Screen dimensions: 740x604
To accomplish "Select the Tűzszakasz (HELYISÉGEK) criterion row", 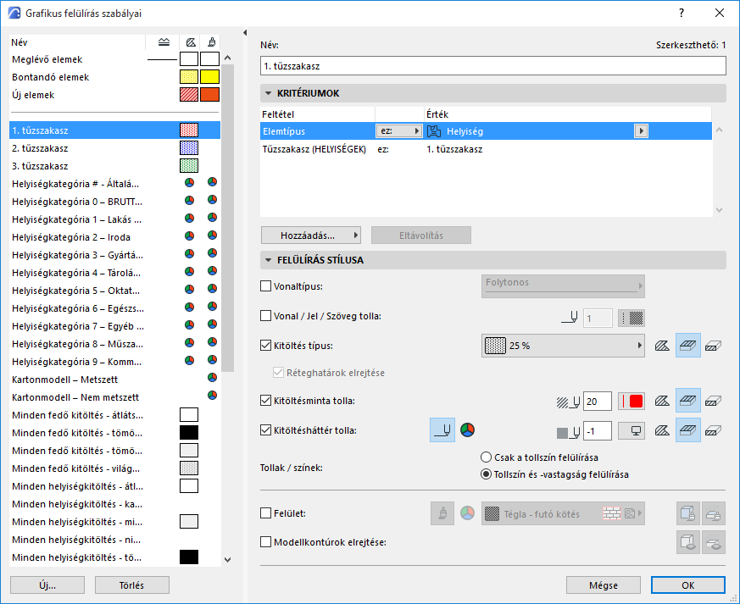I will point(486,149).
